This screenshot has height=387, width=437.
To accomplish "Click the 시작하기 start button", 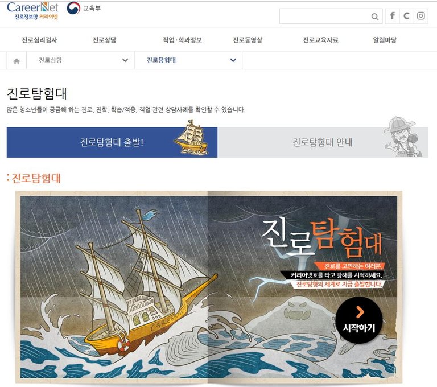I will [358, 320].
